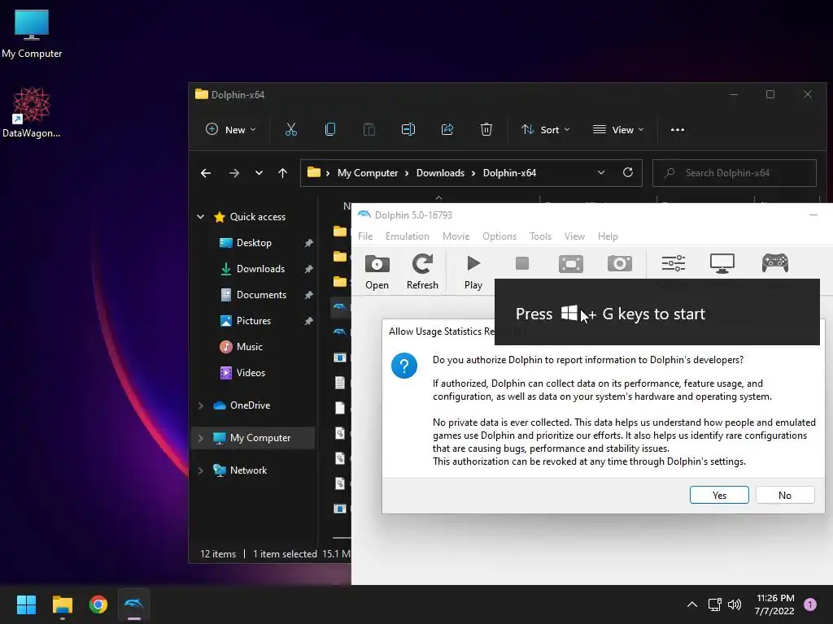Expand the My Computer tree node
Screen dimensions: 833x624
201,438
